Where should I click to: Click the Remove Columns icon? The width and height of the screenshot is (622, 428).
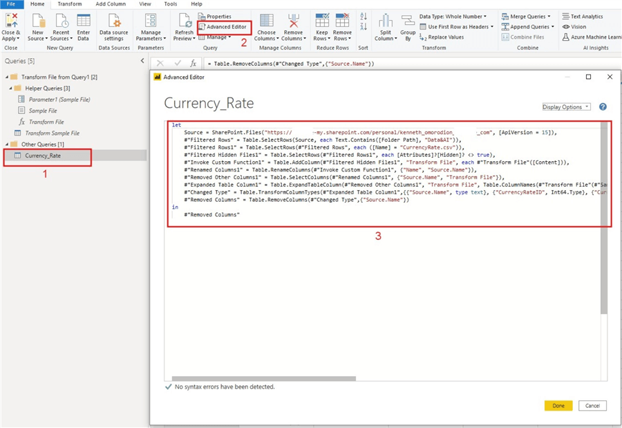(294, 20)
